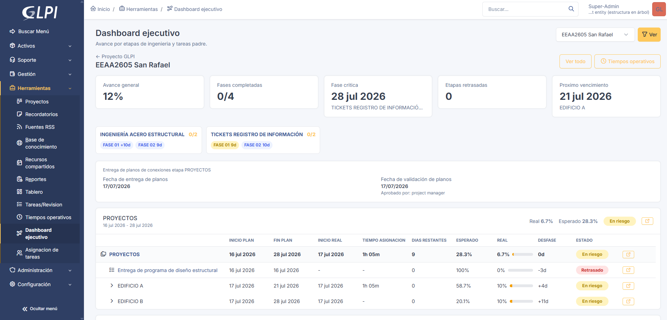667x320 pixels.
Task: Click the Herramientas briefcase icon
Action: 12,88
